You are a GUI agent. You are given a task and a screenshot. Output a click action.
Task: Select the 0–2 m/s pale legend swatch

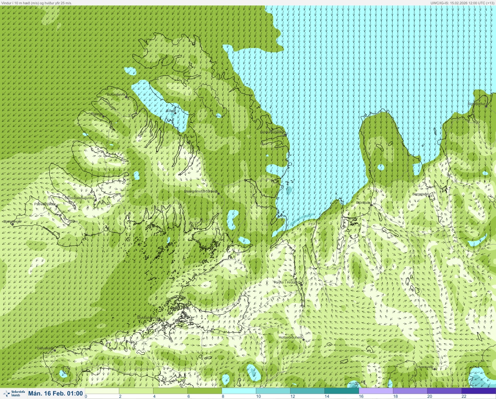pyautogui.click(x=102, y=391)
